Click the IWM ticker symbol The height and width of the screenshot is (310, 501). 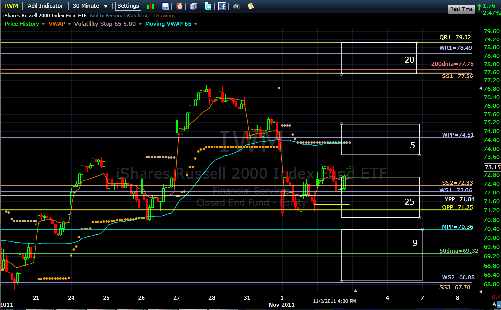[11, 6]
